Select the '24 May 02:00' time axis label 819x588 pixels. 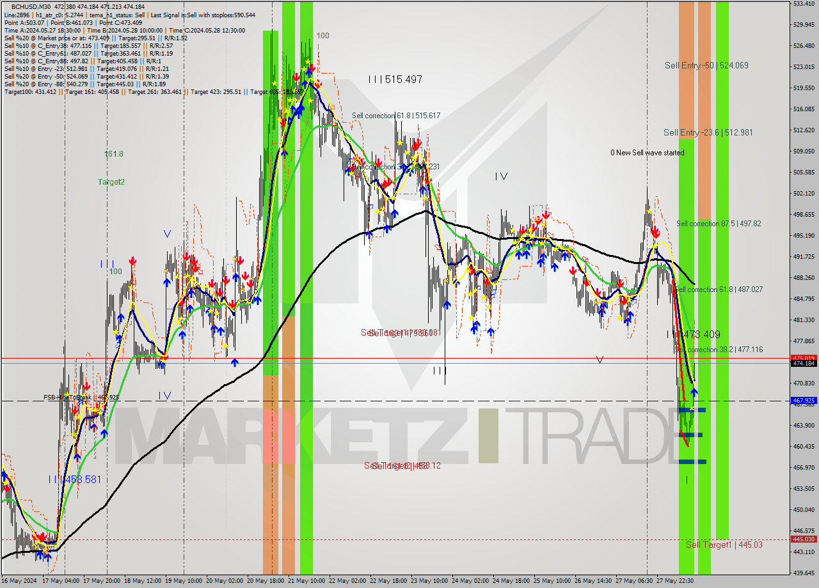click(471, 581)
